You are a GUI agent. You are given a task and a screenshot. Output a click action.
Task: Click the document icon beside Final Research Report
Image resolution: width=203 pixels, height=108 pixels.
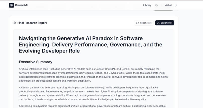[15, 23]
